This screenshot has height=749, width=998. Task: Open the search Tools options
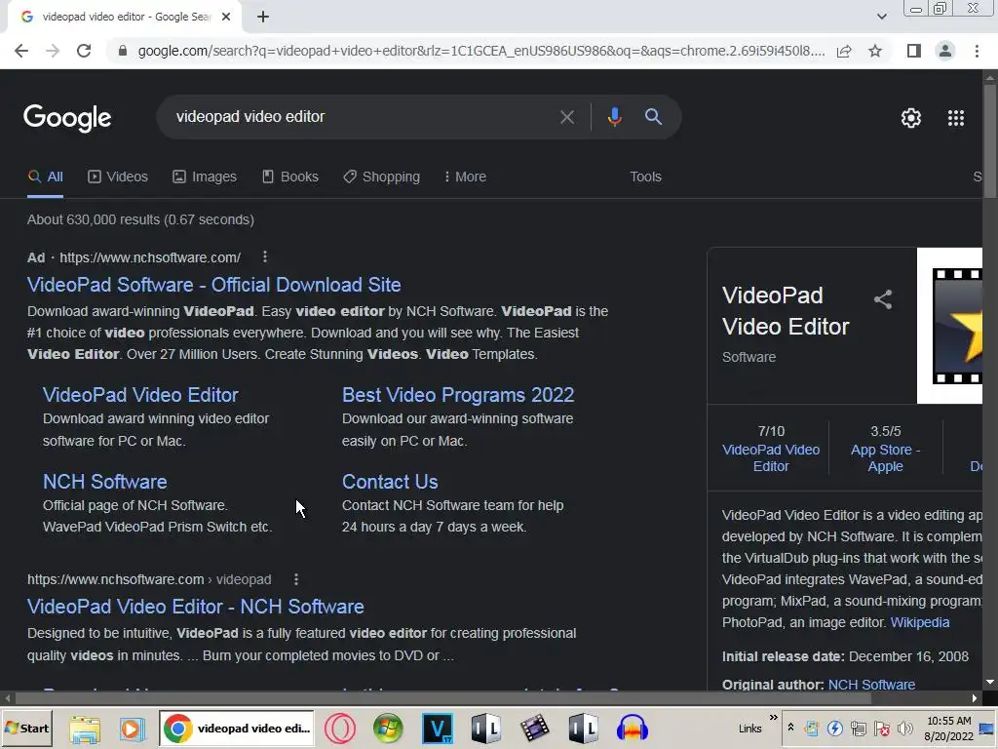645,177
